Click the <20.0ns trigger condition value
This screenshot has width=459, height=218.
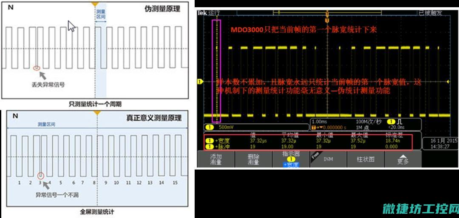396,127
